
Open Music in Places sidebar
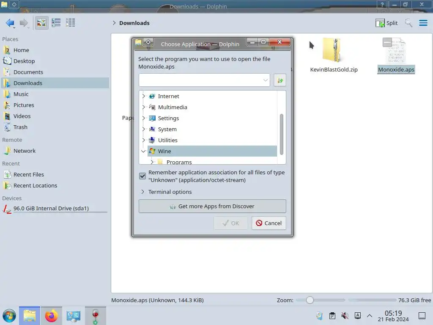pos(55,94)
